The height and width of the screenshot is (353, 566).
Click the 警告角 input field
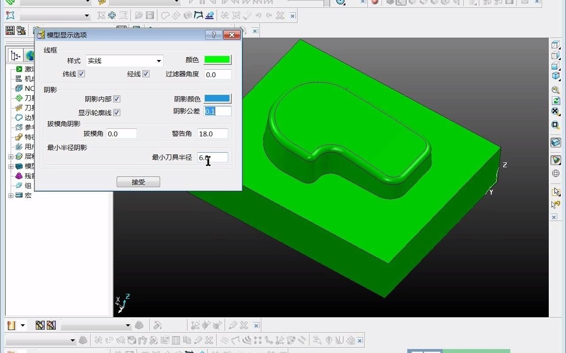[213, 134]
